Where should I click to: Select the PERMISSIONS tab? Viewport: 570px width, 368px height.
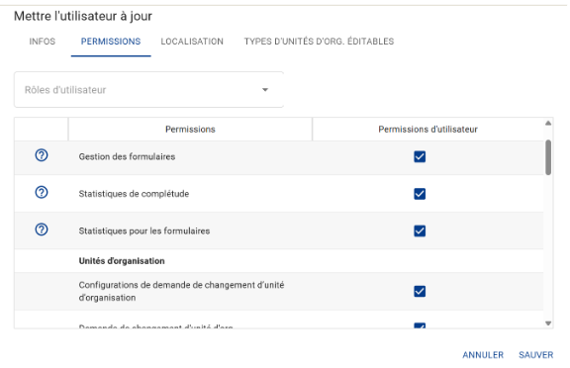pos(111,42)
